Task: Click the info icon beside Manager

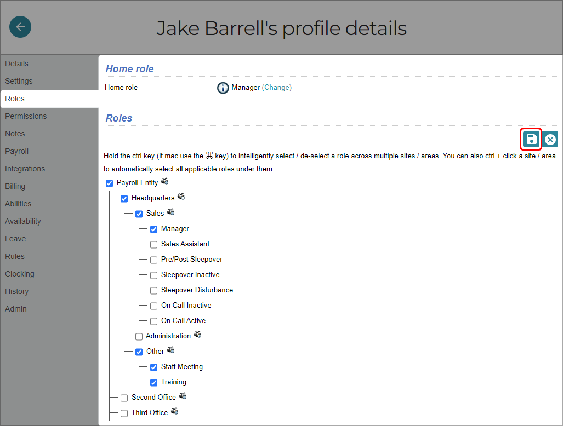Action: [223, 88]
